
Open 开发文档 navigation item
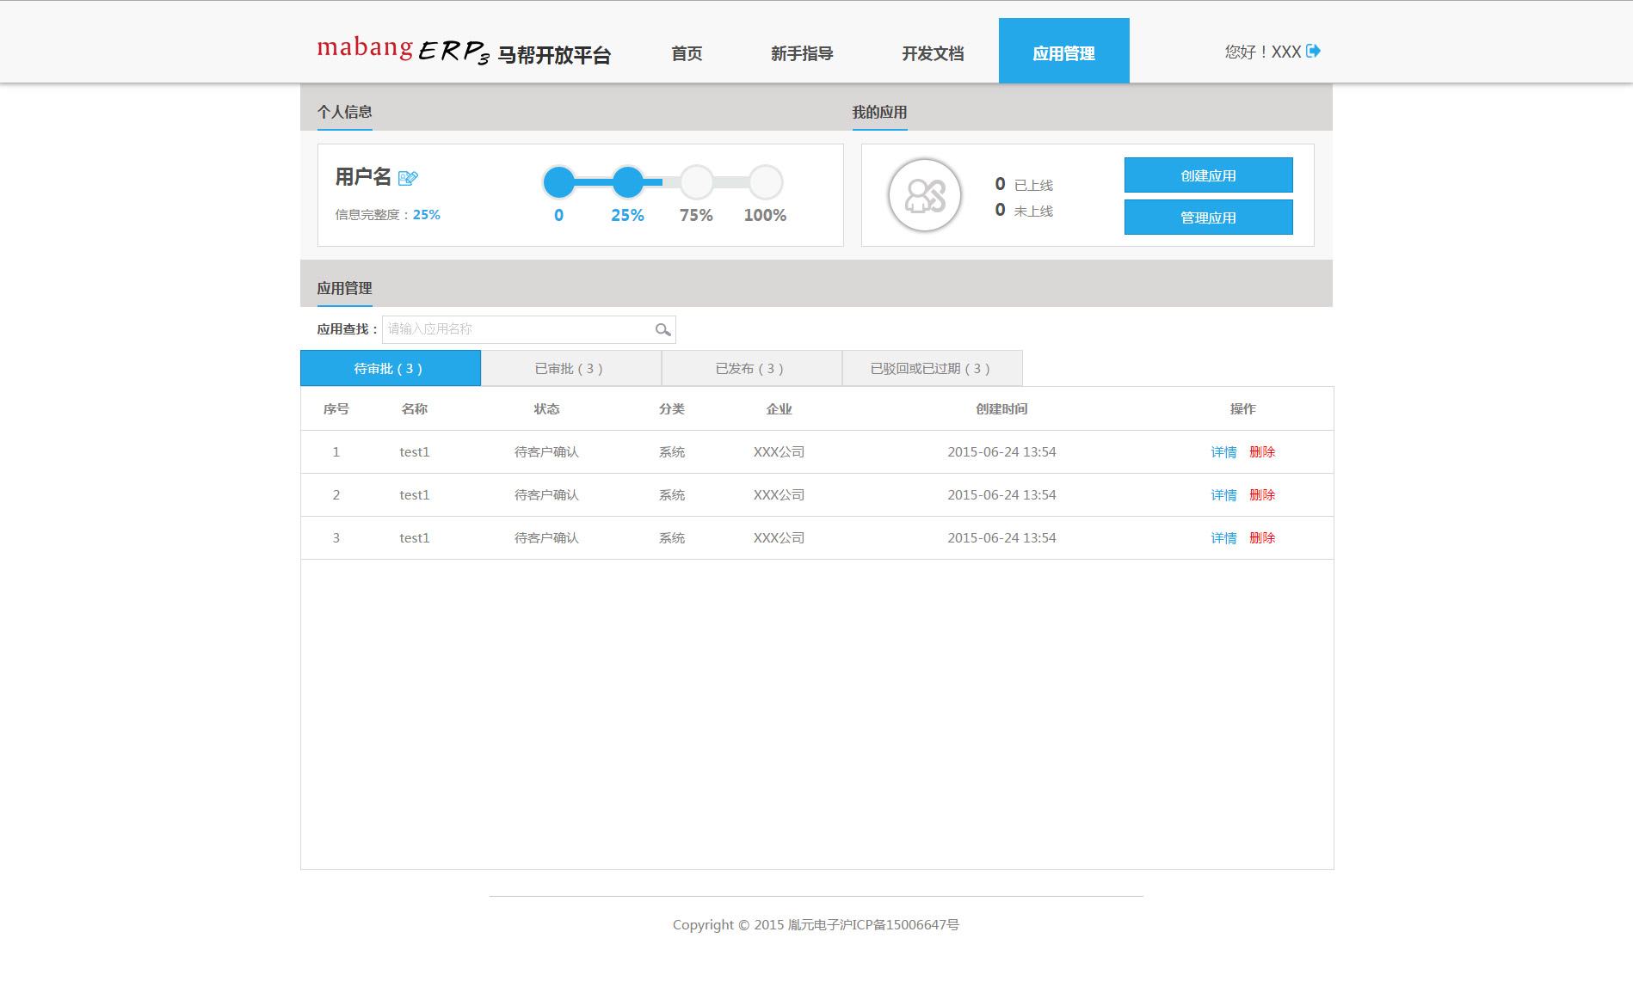click(933, 53)
